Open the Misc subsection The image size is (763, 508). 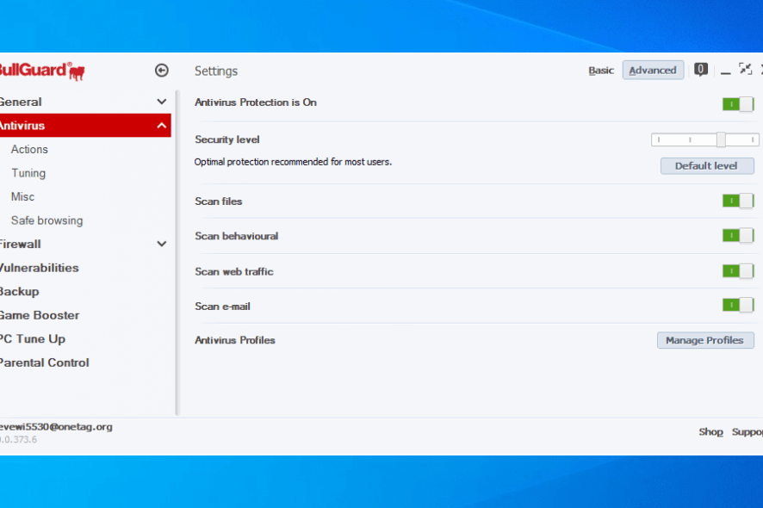[x=23, y=196]
